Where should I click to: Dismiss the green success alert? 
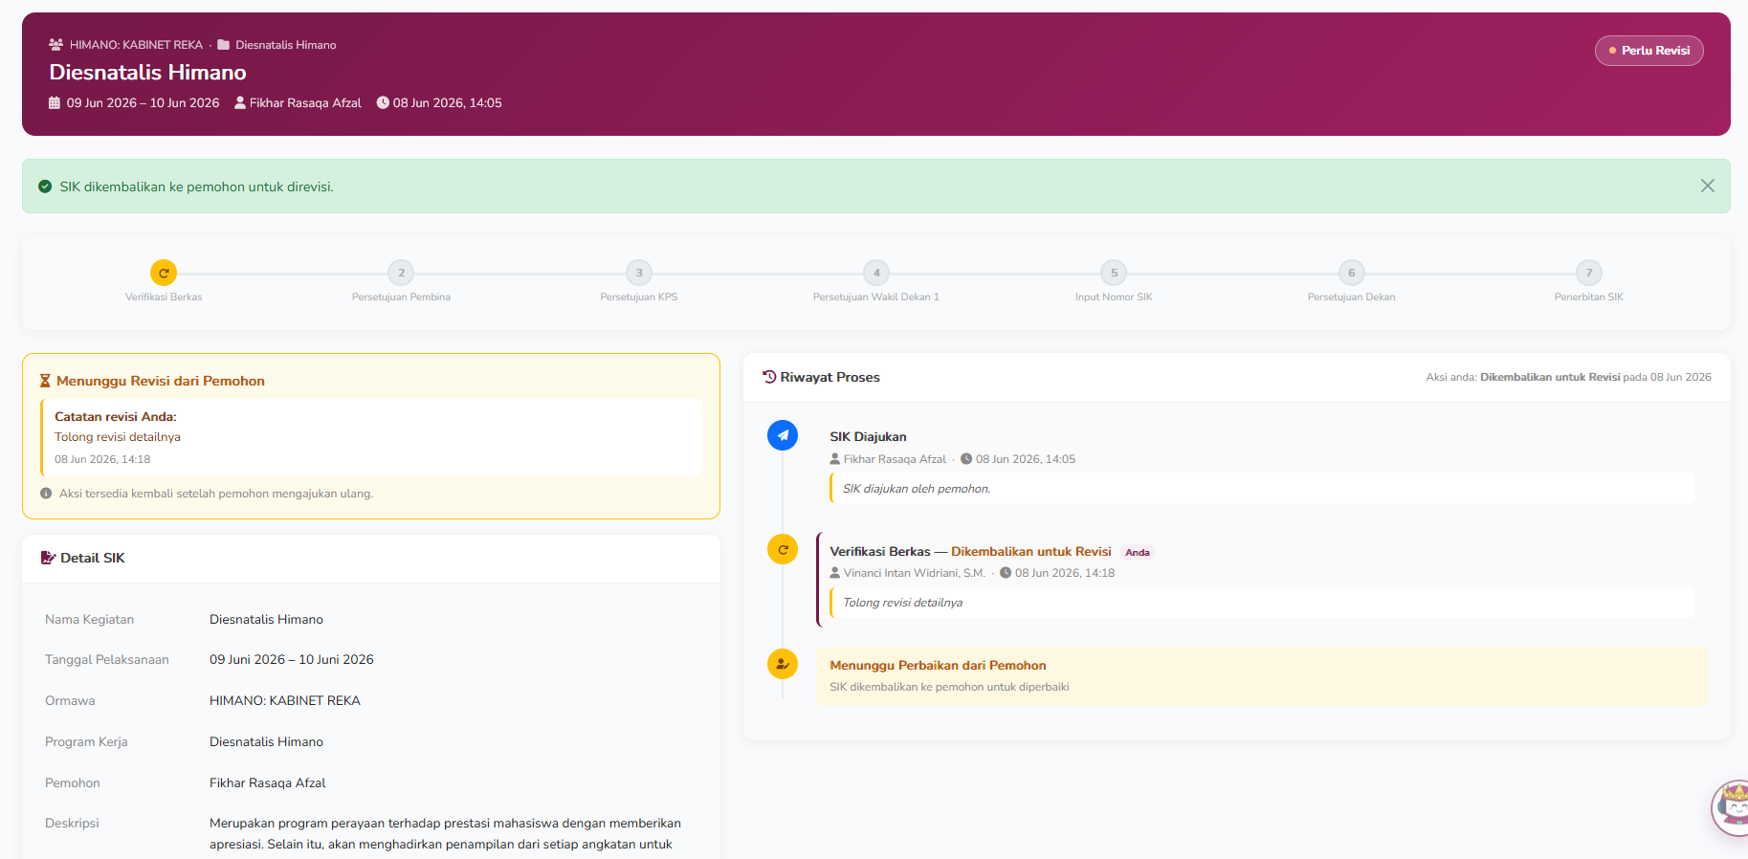click(1707, 186)
